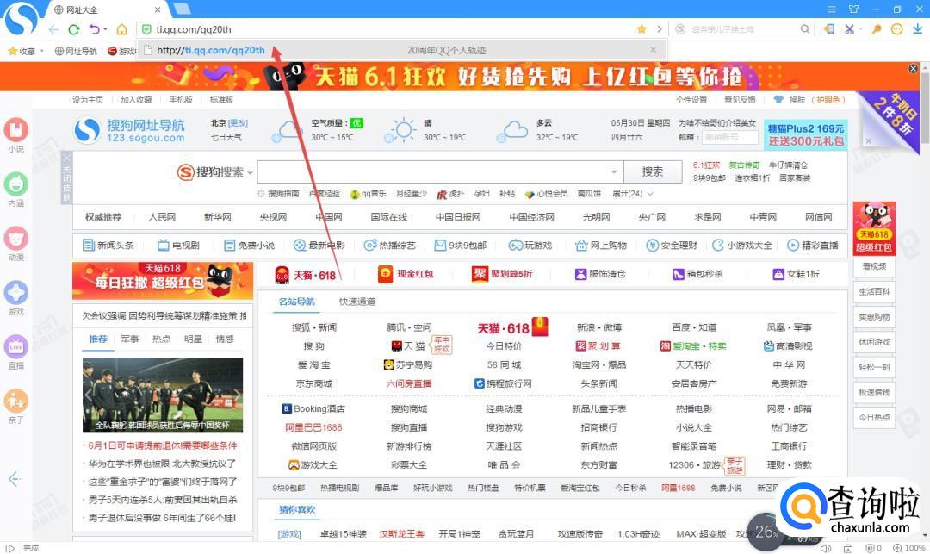Open 看视频 in right side panel
This screenshot has width=930, height=554.
coord(874,267)
